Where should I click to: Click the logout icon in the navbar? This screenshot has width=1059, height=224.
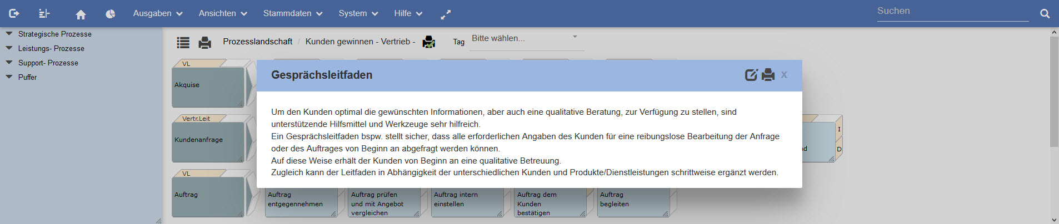pos(14,13)
